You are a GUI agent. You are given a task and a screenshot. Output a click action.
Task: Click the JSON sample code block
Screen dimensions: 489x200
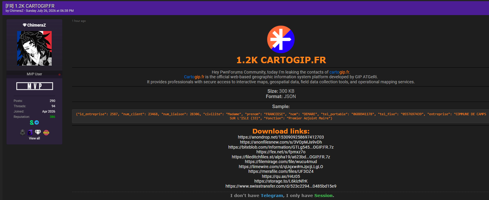(x=280, y=116)
